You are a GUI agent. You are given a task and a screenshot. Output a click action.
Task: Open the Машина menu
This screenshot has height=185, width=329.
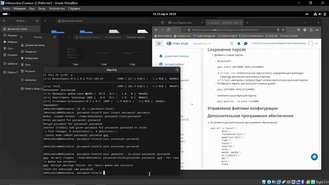point(20,9)
